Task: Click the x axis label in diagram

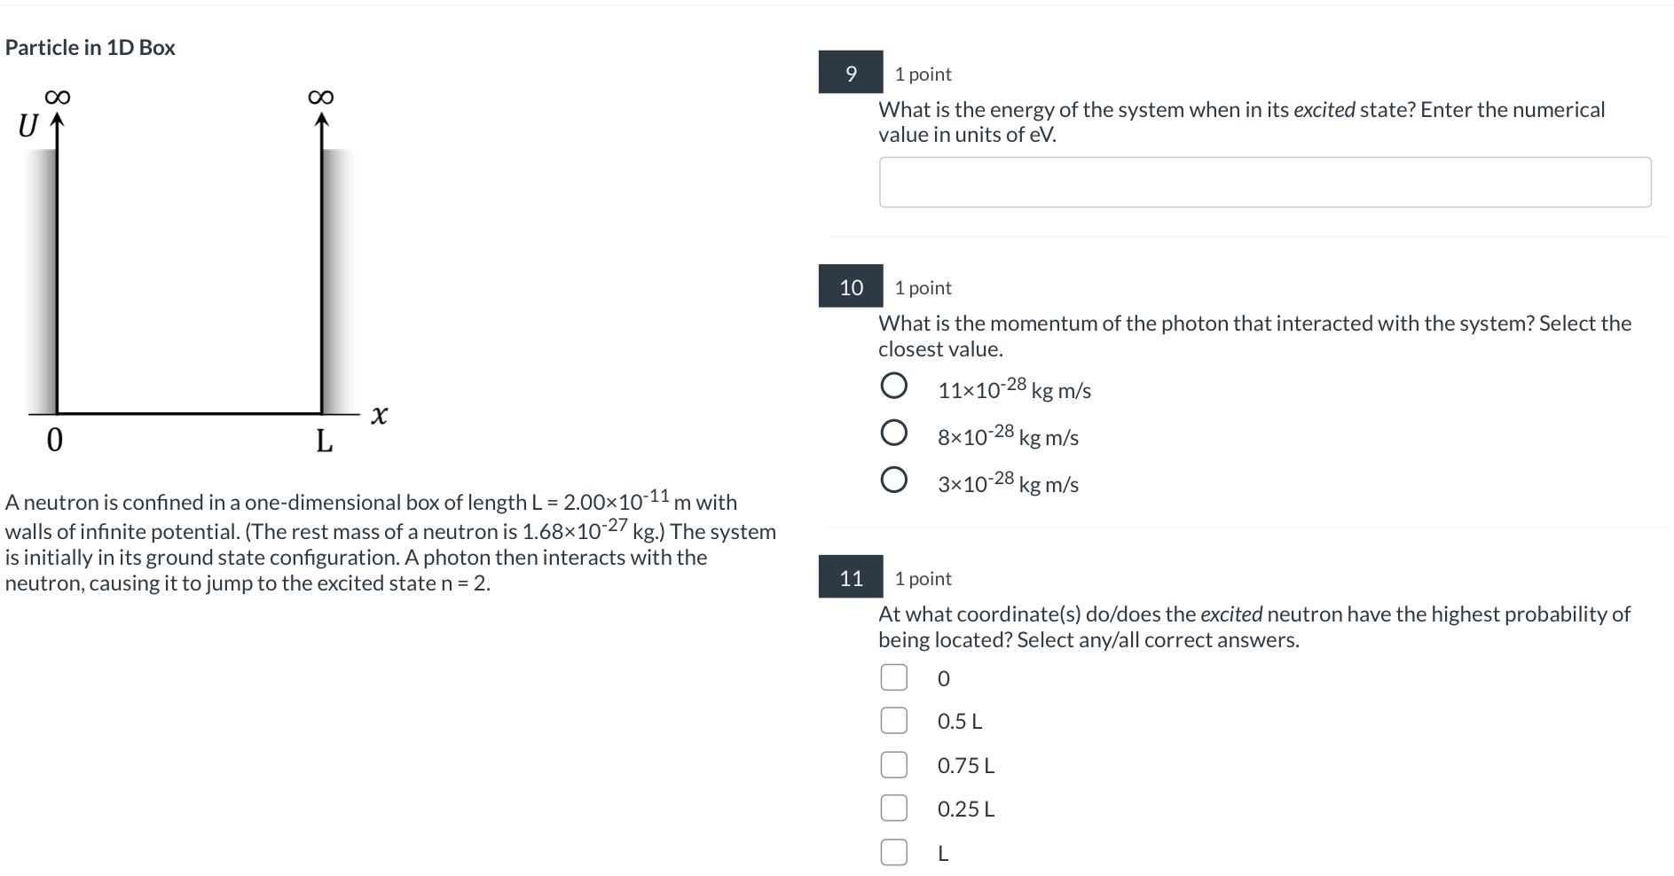Action: [379, 414]
